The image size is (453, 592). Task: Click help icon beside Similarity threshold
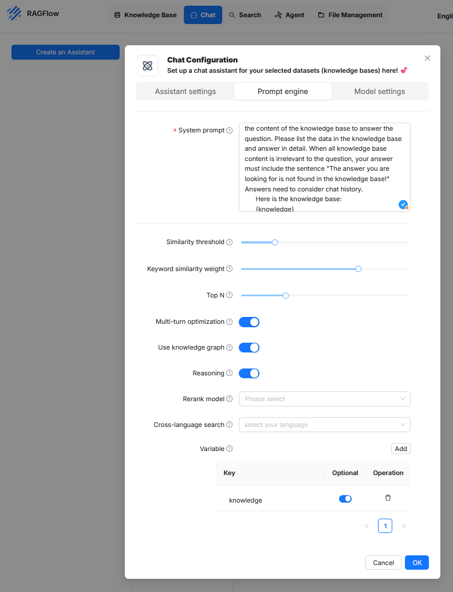(230, 242)
